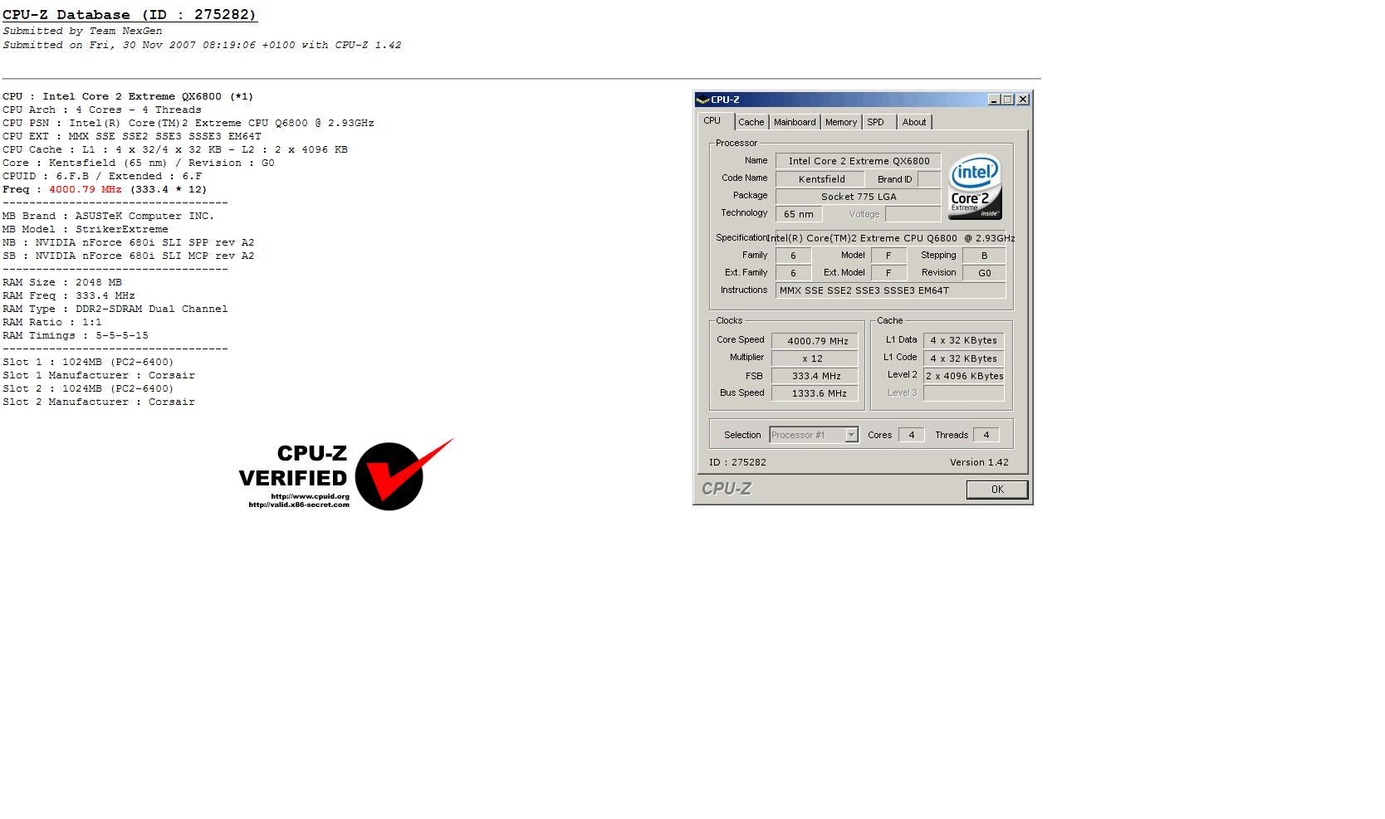1385x819 pixels.
Task: Click 'RAM Type : DDR2-SDRAM Dual Channel' line
Action: 115,309
